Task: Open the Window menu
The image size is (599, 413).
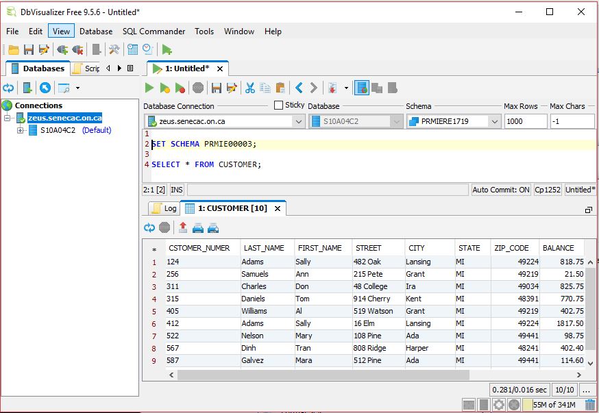Action: coord(239,32)
